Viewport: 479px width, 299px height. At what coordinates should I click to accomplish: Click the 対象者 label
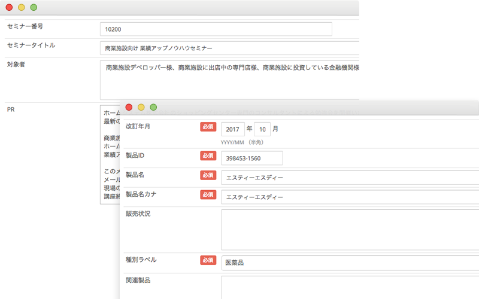(16, 65)
